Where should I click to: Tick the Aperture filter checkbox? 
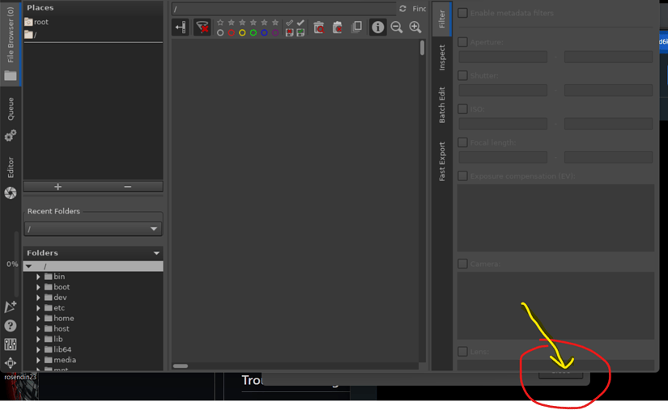pos(462,42)
